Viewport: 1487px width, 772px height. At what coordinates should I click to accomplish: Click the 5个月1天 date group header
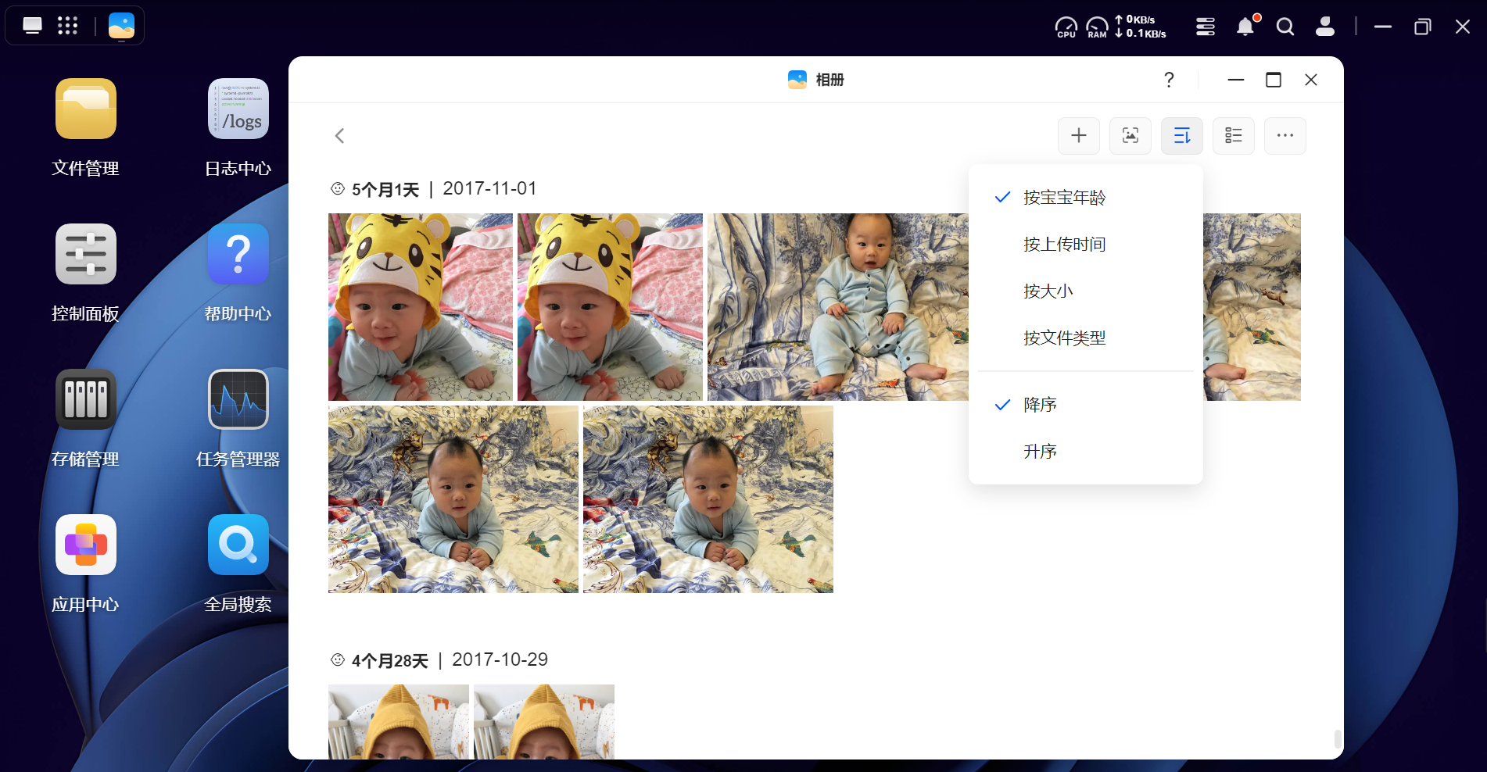(433, 189)
